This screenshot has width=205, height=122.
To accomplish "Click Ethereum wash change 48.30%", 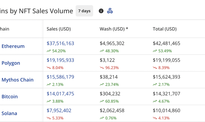I will click(109, 51).
